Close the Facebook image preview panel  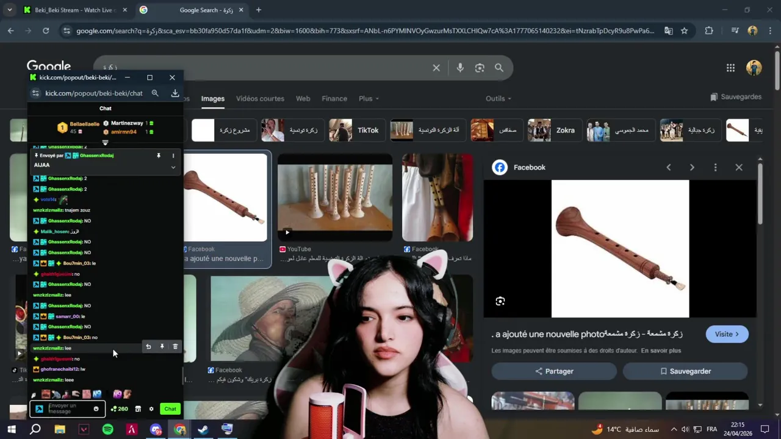click(x=739, y=167)
